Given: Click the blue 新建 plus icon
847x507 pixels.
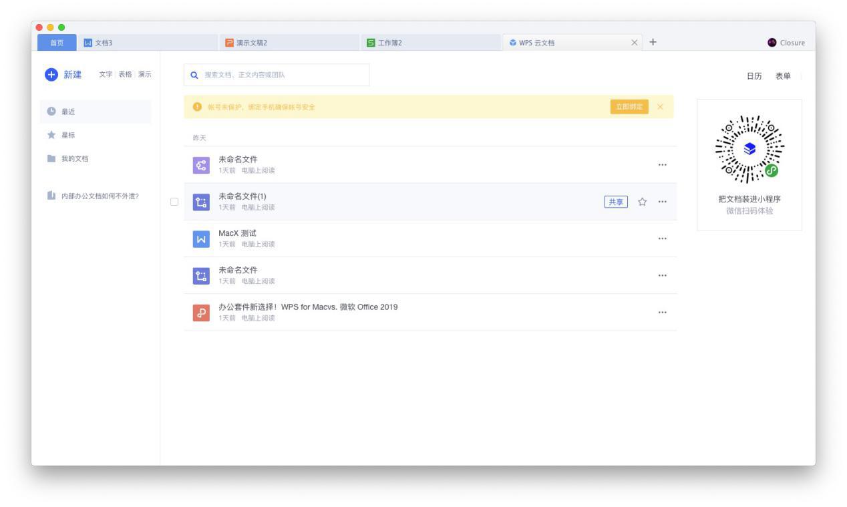Looking at the screenshot, I should (49, 74).
